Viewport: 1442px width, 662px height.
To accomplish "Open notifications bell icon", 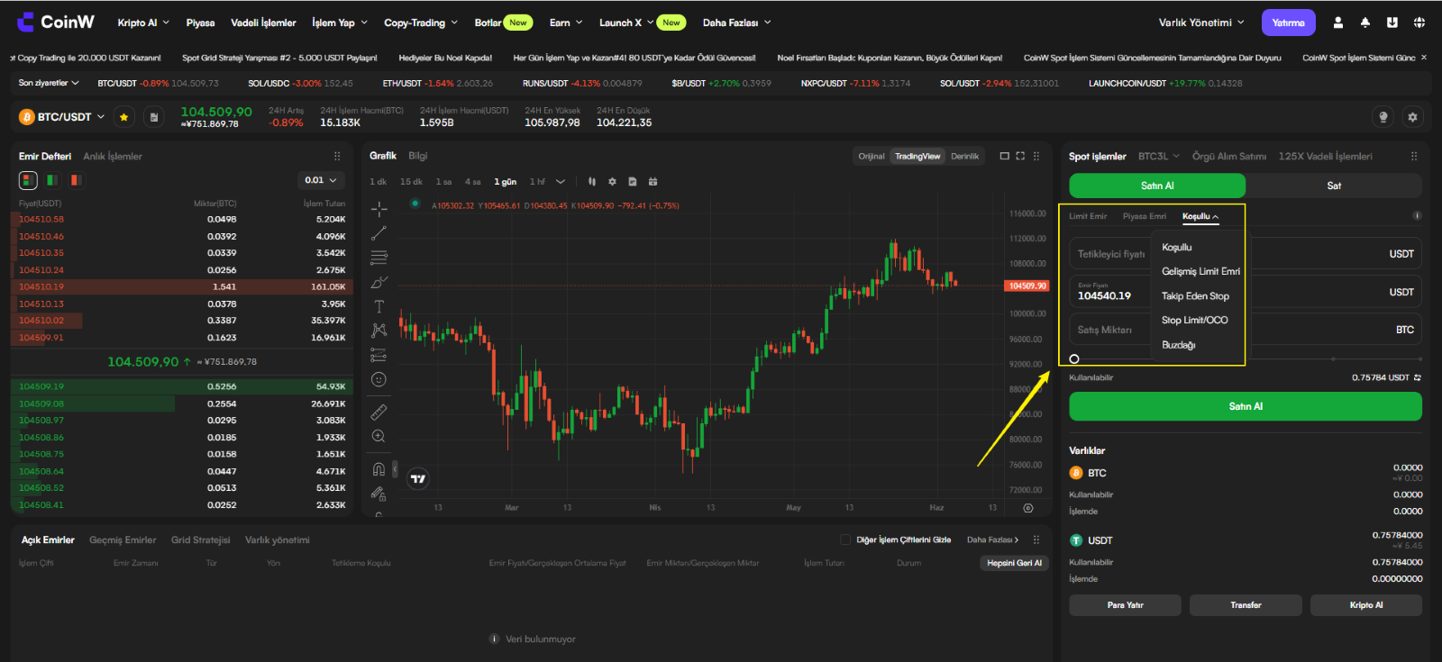I will 1365,23.
